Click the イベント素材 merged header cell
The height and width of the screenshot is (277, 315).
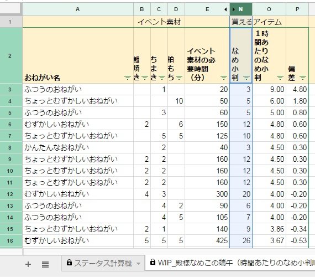click(159, 22)
